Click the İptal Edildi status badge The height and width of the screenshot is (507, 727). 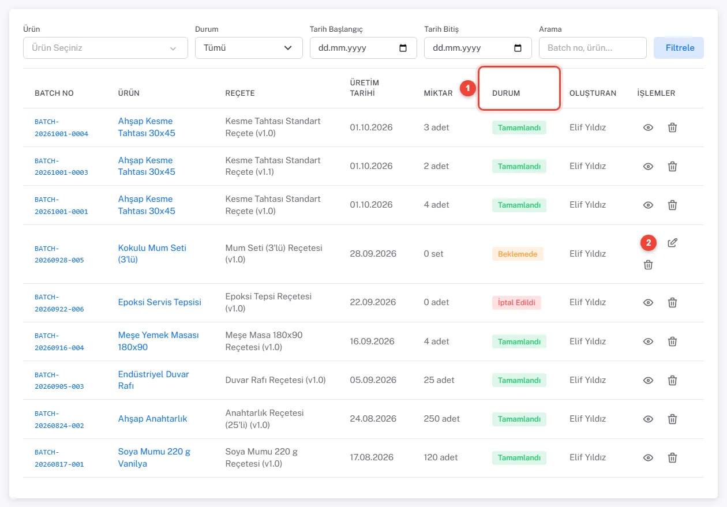click(x=516, y=302)
